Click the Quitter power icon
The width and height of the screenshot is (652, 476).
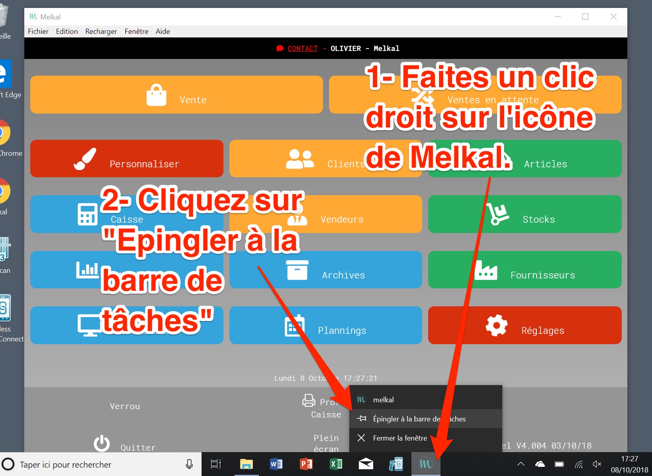coord(102,443)
